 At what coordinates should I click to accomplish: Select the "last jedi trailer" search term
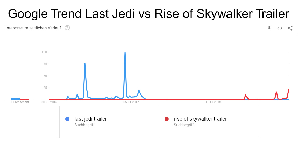pyautogui.click(x=90, y=119)
